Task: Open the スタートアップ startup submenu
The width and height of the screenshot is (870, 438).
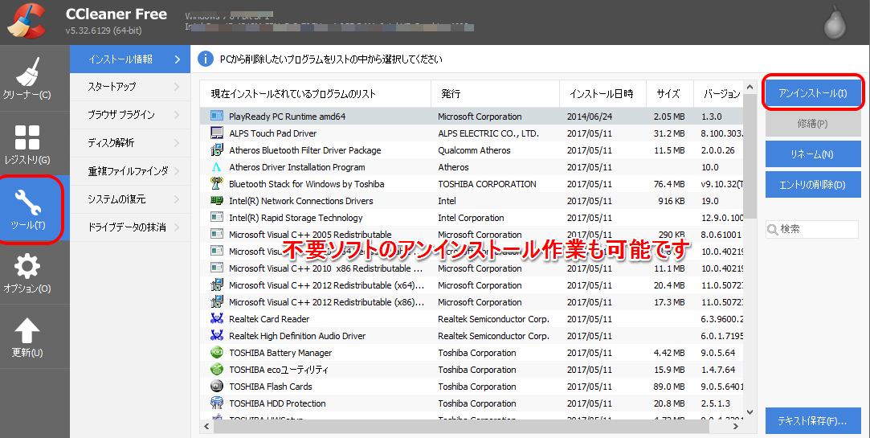Action: [x=130, y=87]
